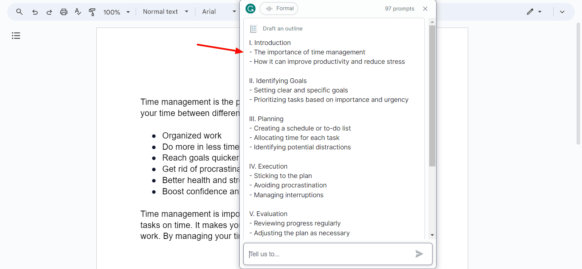Collapse the toolbar with the chevron

[x=562, y=12]
